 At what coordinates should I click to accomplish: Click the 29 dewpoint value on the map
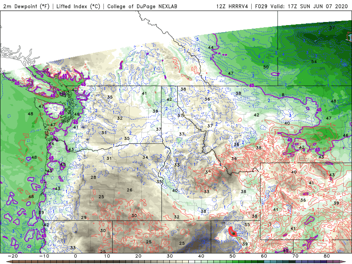tap(84, 217)
